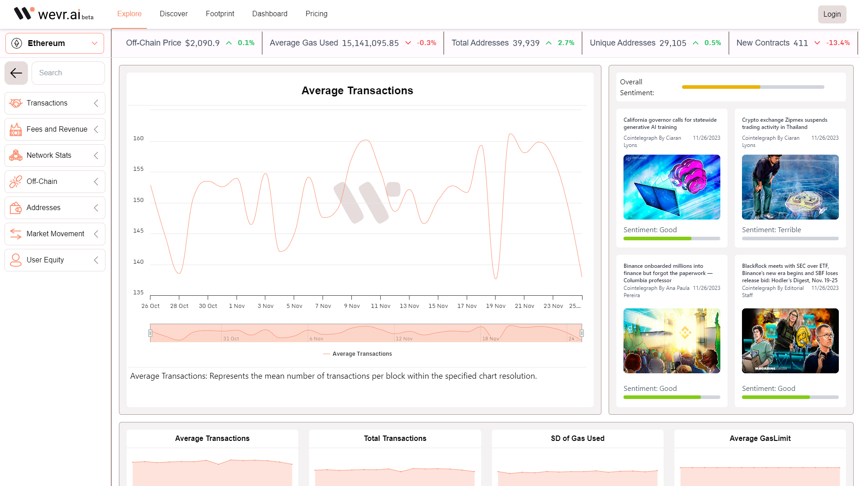This screenshot has width=860, height=486.
Task: Select the Addresses box icon
Action: 16,207
